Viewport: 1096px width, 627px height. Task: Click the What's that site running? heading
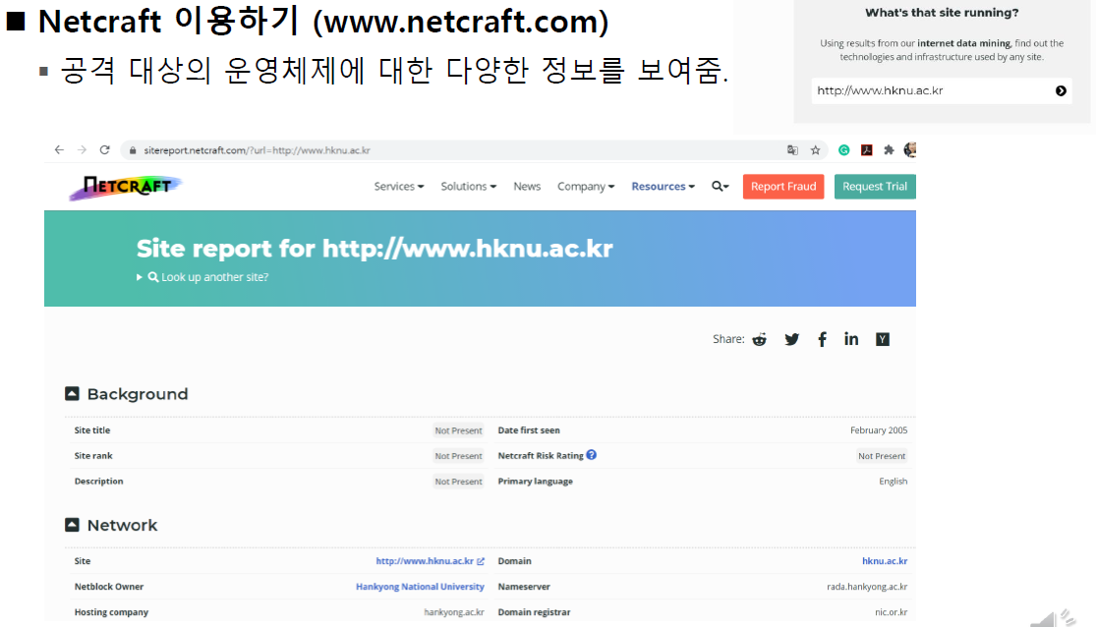click(x=942, y=13)
